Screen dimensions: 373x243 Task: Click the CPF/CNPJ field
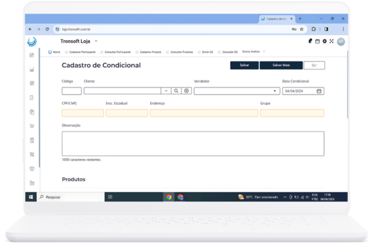(x=83, y=113)
